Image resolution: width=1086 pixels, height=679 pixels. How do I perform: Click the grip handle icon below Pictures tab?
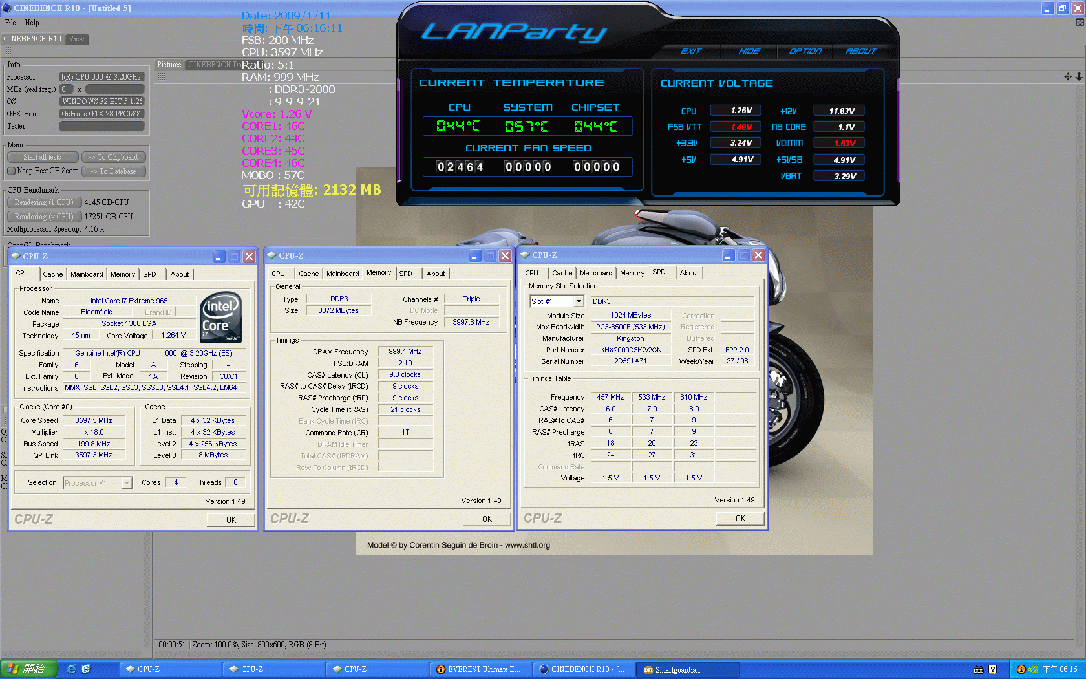161,76
